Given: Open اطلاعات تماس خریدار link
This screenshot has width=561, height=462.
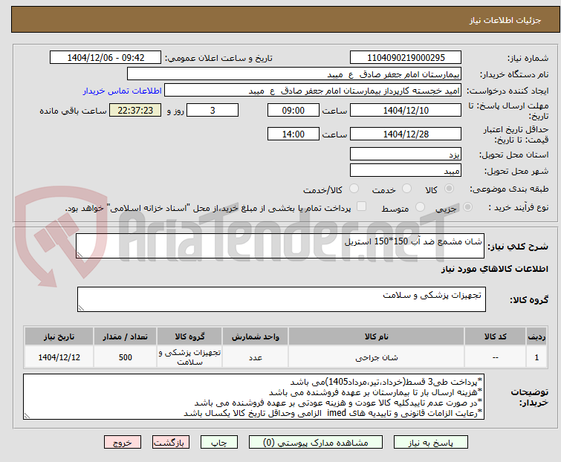Looking at the screenshot, I should pyautogui.click(x=123, y=91).
